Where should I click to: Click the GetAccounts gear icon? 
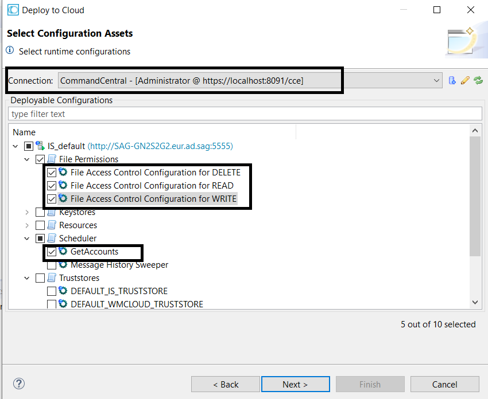click(x=63, y=251)
